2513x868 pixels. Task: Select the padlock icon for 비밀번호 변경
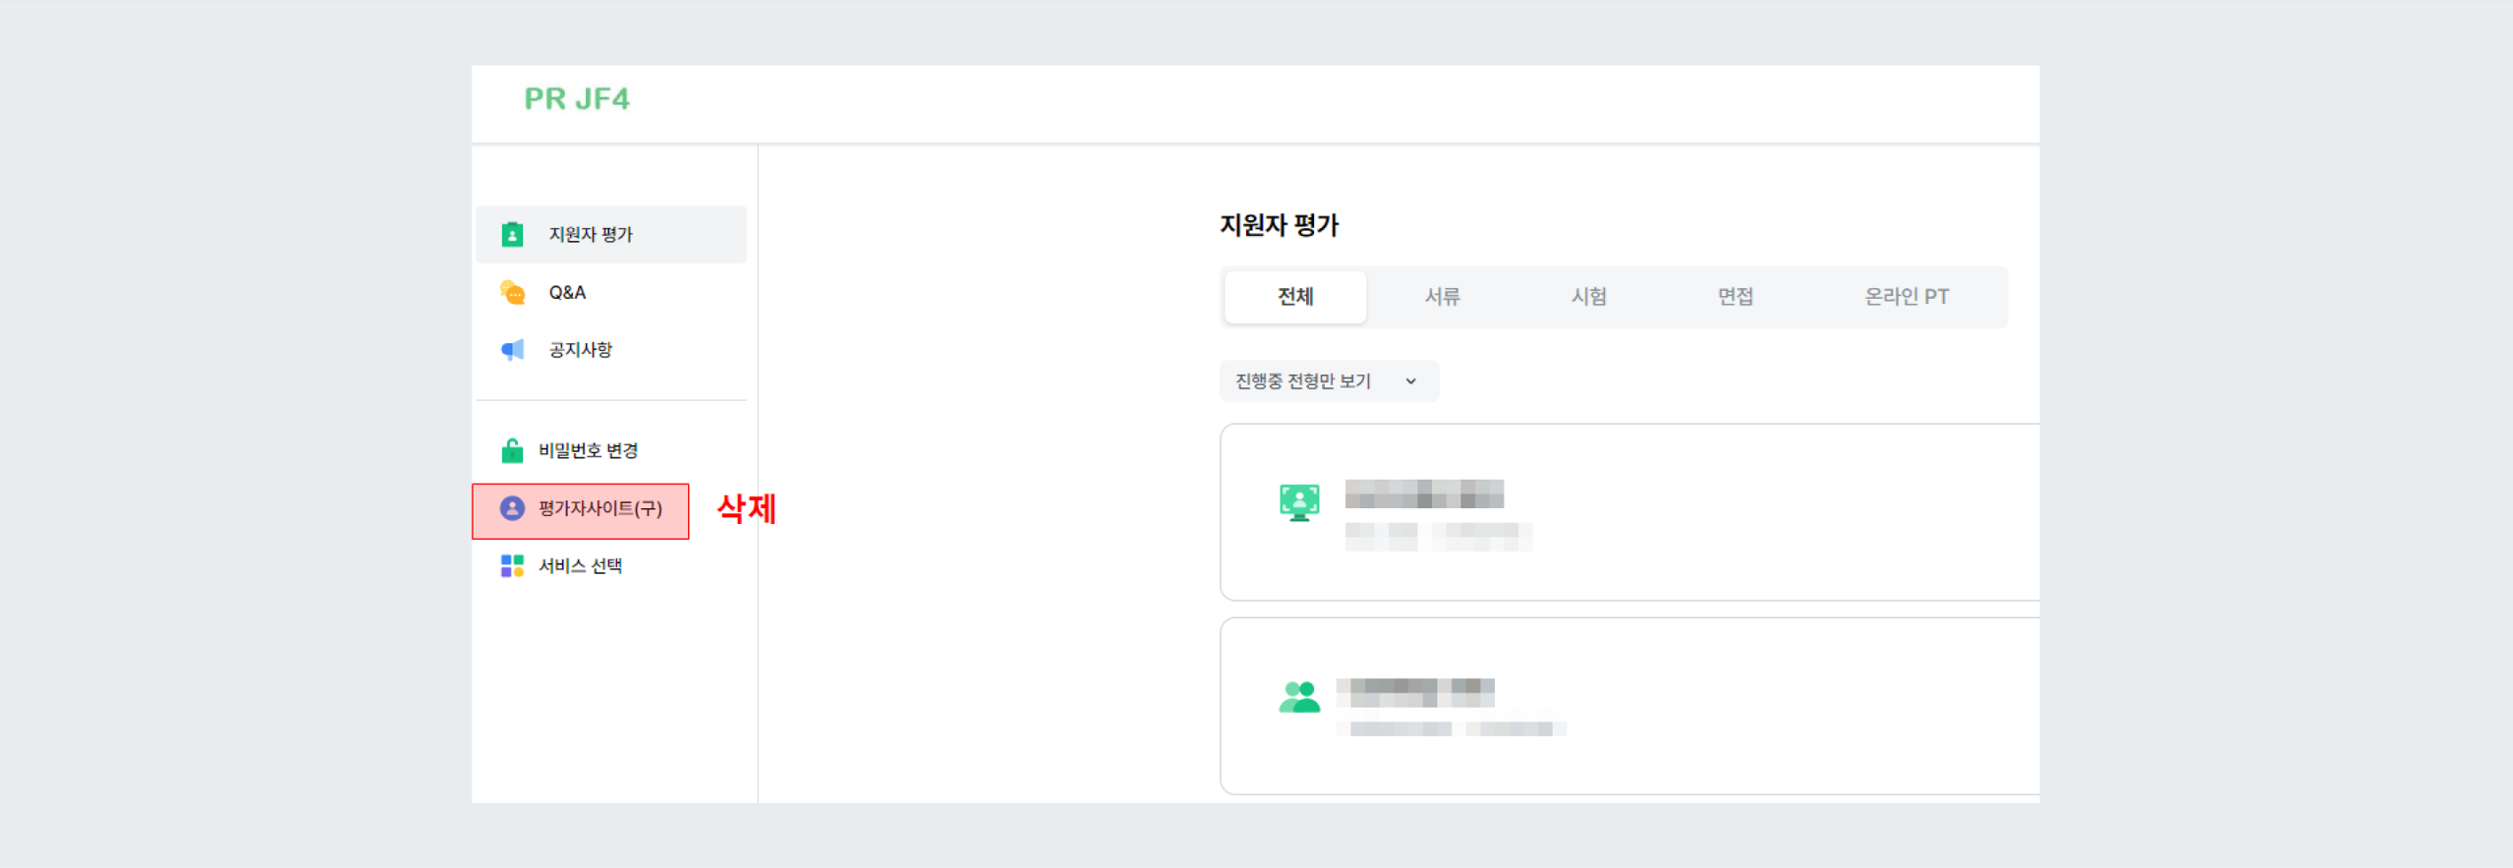click(512, 449)
